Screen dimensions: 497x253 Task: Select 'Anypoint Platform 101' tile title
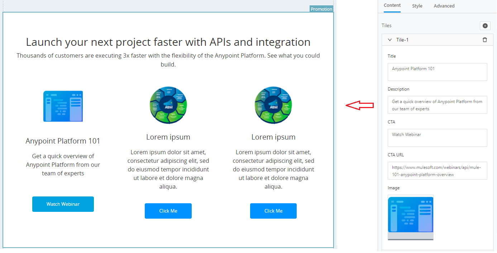click(x=63, y=141)
